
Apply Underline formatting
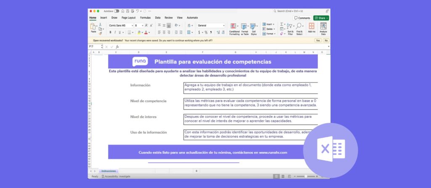(x=119, y=32)
